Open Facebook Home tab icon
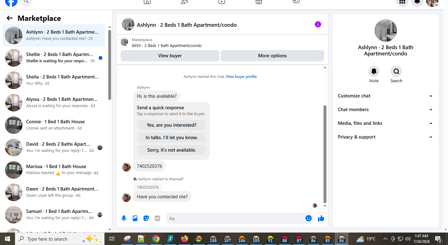The height and width of the screenshot is (245, 448). click(147, 2)
